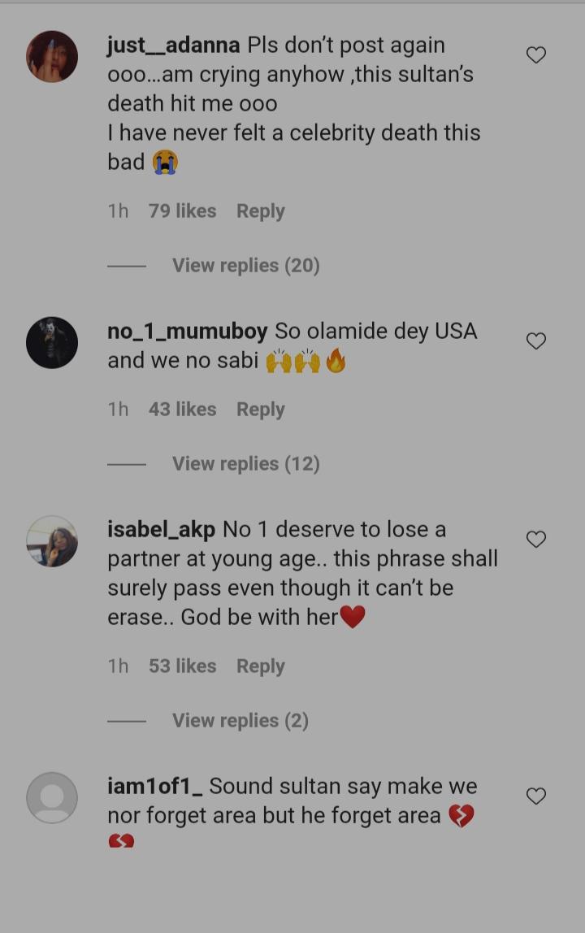Viewport: 585px width, 933px height.
Task: Reply to just__adanna's comment
Action: (x=260, y=211)
